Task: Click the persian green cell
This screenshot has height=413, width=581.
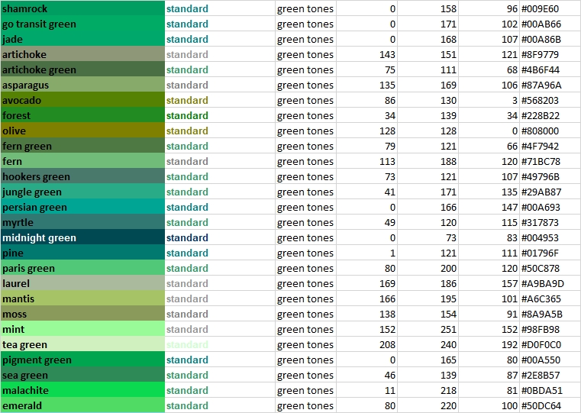Action: [82, 207]
